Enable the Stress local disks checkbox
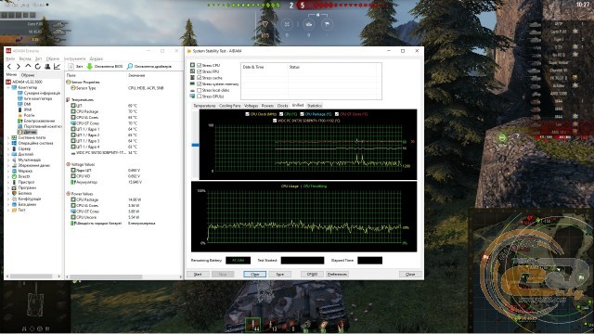The width and height of the screenshot is (594, 334). coord(200,90)
